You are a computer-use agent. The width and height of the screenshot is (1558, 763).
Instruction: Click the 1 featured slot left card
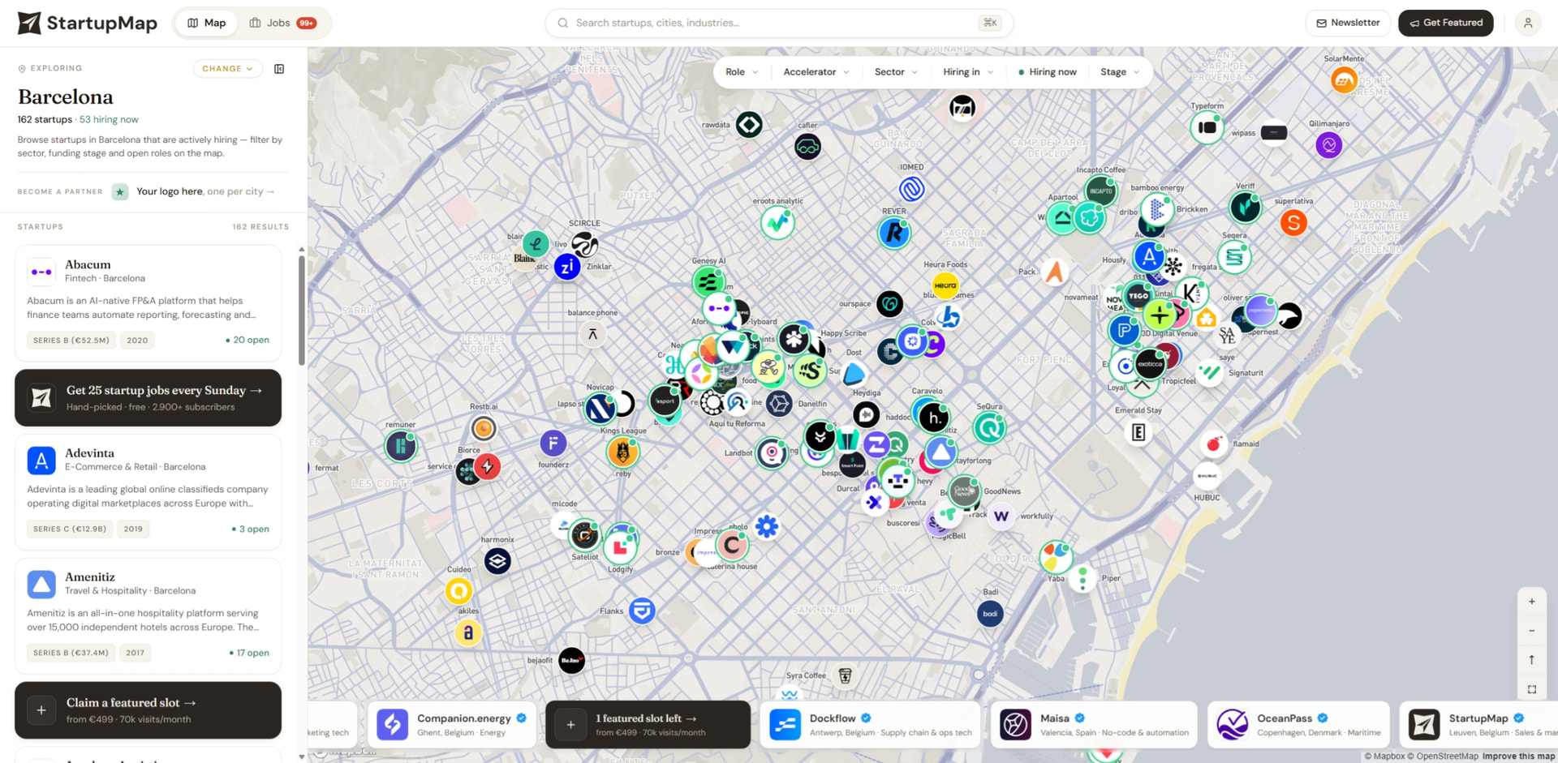pyautogui.click(x=648, y=724)
